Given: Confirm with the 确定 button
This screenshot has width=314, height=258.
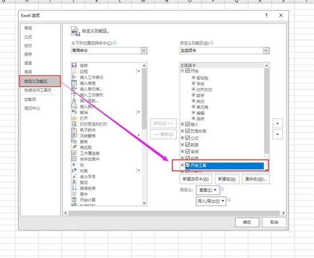Looking at the screenshot, I should [247, 222].
